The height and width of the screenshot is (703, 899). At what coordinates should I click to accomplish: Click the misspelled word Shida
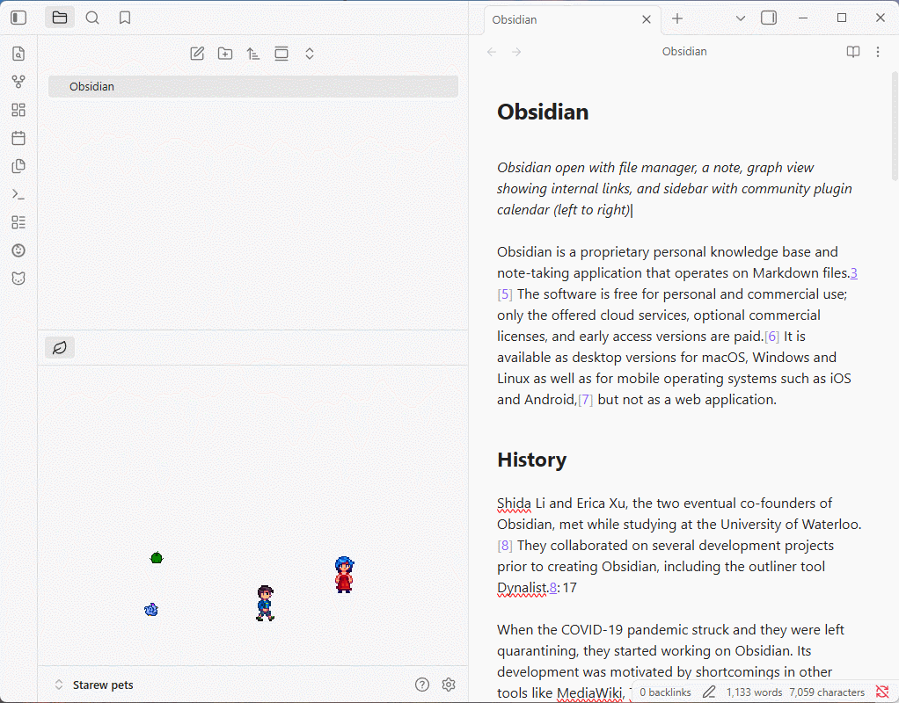click(x=514, y=503)
